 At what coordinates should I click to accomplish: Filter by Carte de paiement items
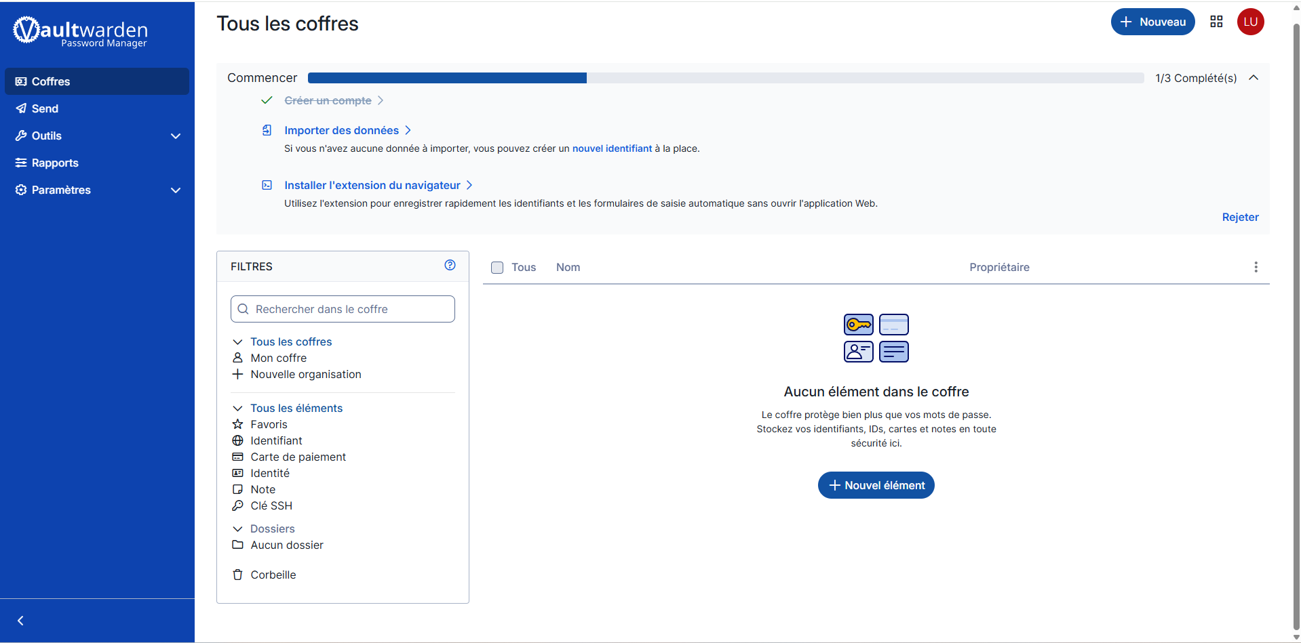pyautogui.click(x=298, y=457)
